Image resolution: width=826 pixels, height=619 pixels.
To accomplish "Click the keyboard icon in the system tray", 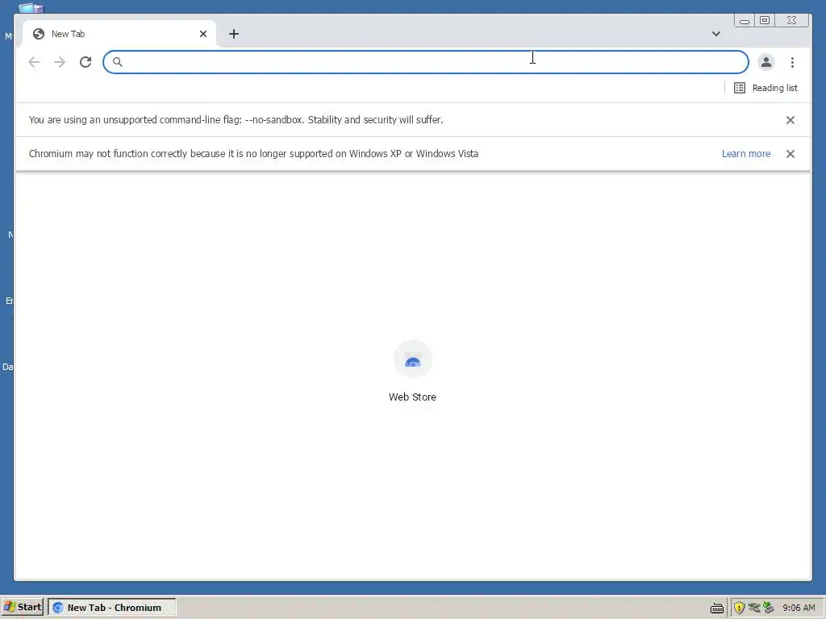I will [716, 608].
